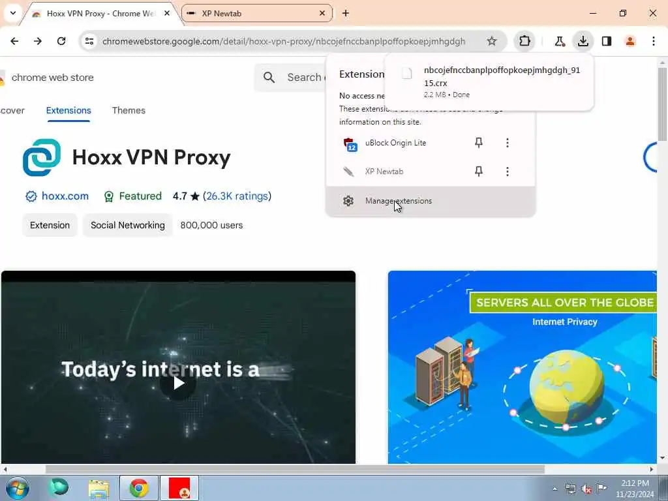The width and height of the screenshot is (668, 501).
Task: Click the Chrome taskbar icon
Action: pos(139,488)
